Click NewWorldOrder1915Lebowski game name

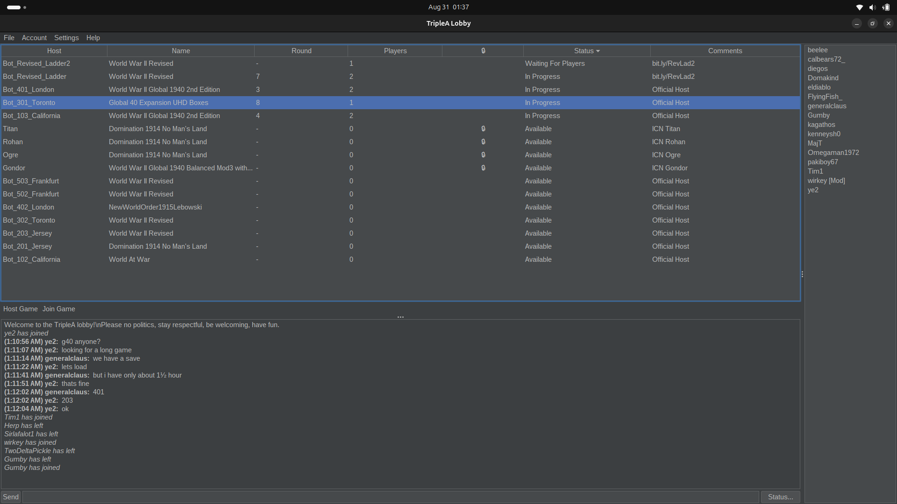tap(155, 207)
